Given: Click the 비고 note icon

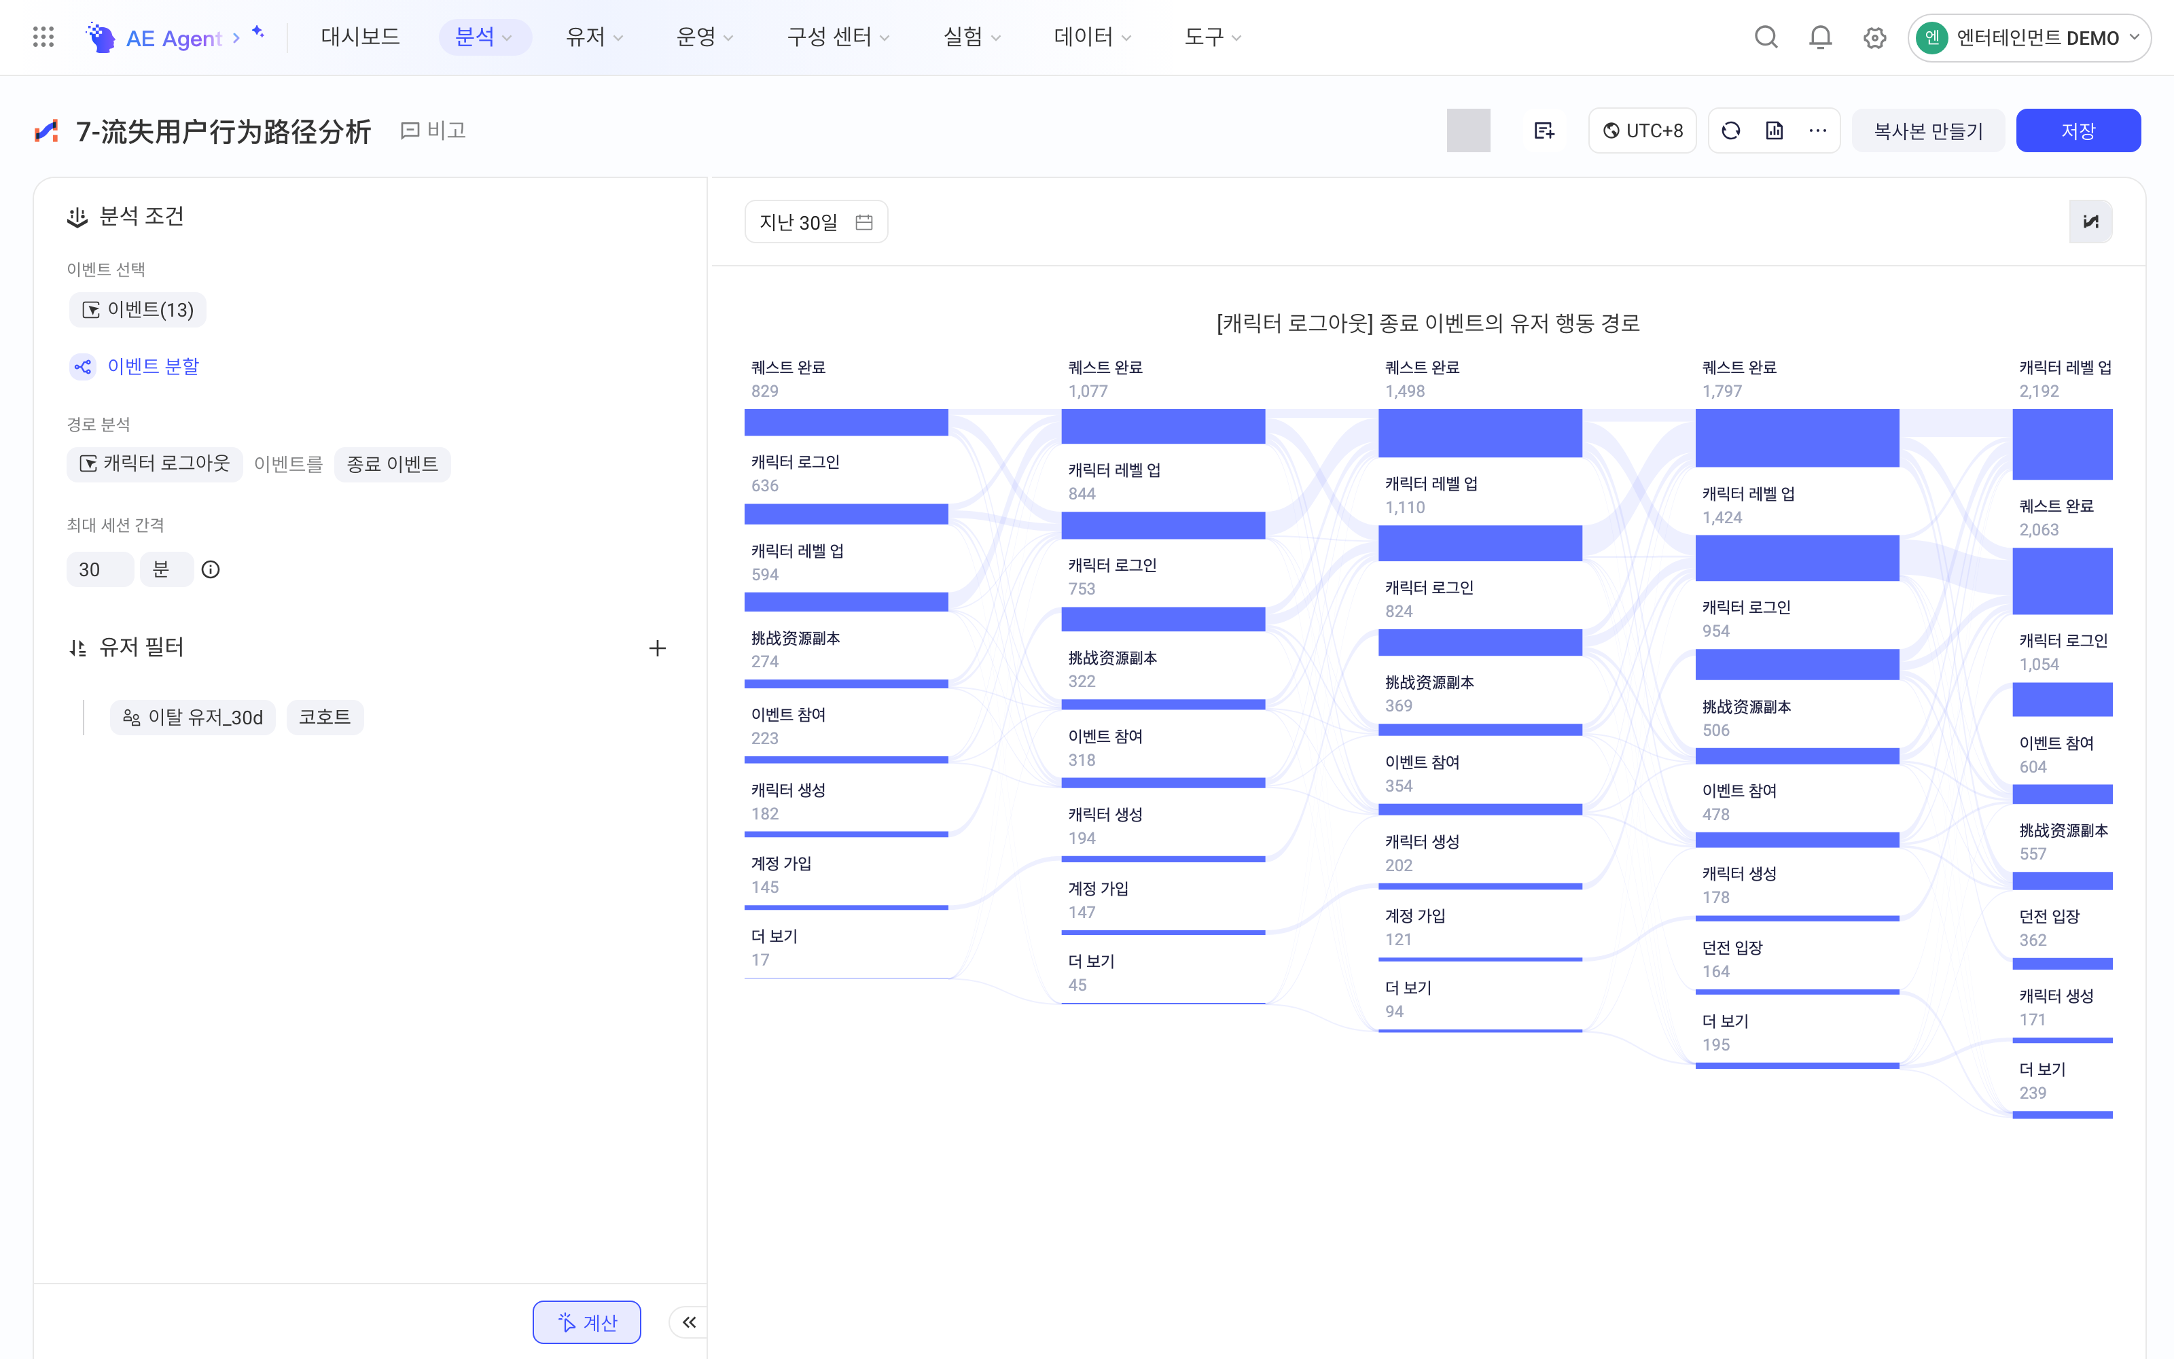Looking at the screenshot, I should pos(410,131).
